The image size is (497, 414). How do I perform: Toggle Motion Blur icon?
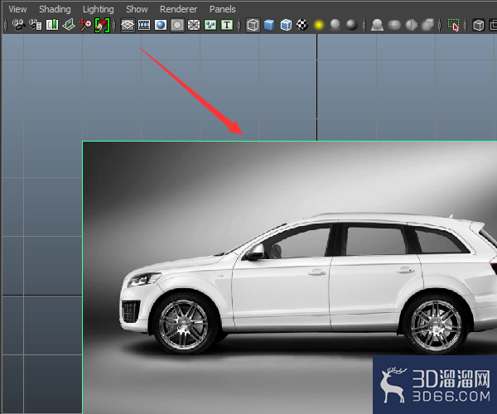click(x=394, y=25)
